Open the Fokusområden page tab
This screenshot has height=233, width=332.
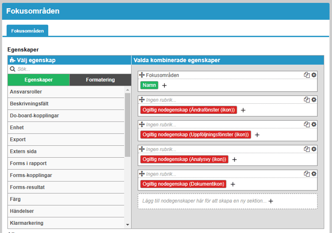[28, 31]
